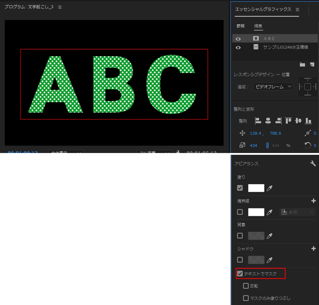Switch to the 参照 tab

(x=240, y=26)
